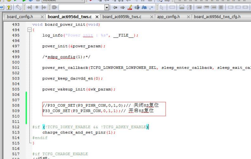Viewport: 251px width, 159px height.
Task: Click line number 508 in the margin
Action: pos(16,105)
